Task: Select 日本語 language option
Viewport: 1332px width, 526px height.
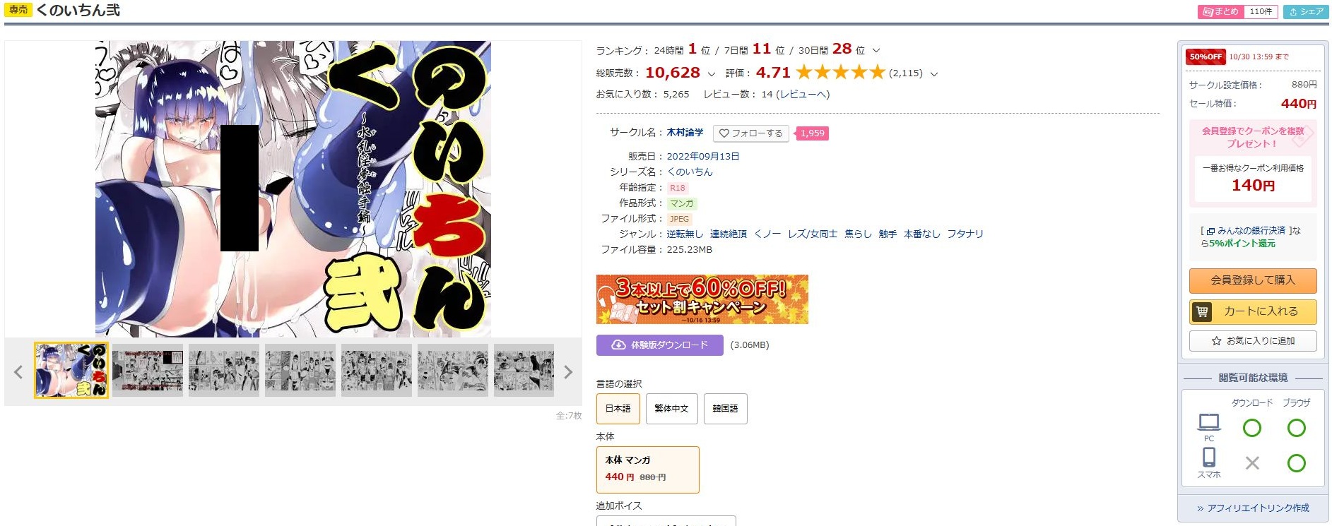Action: click(618, 409)
